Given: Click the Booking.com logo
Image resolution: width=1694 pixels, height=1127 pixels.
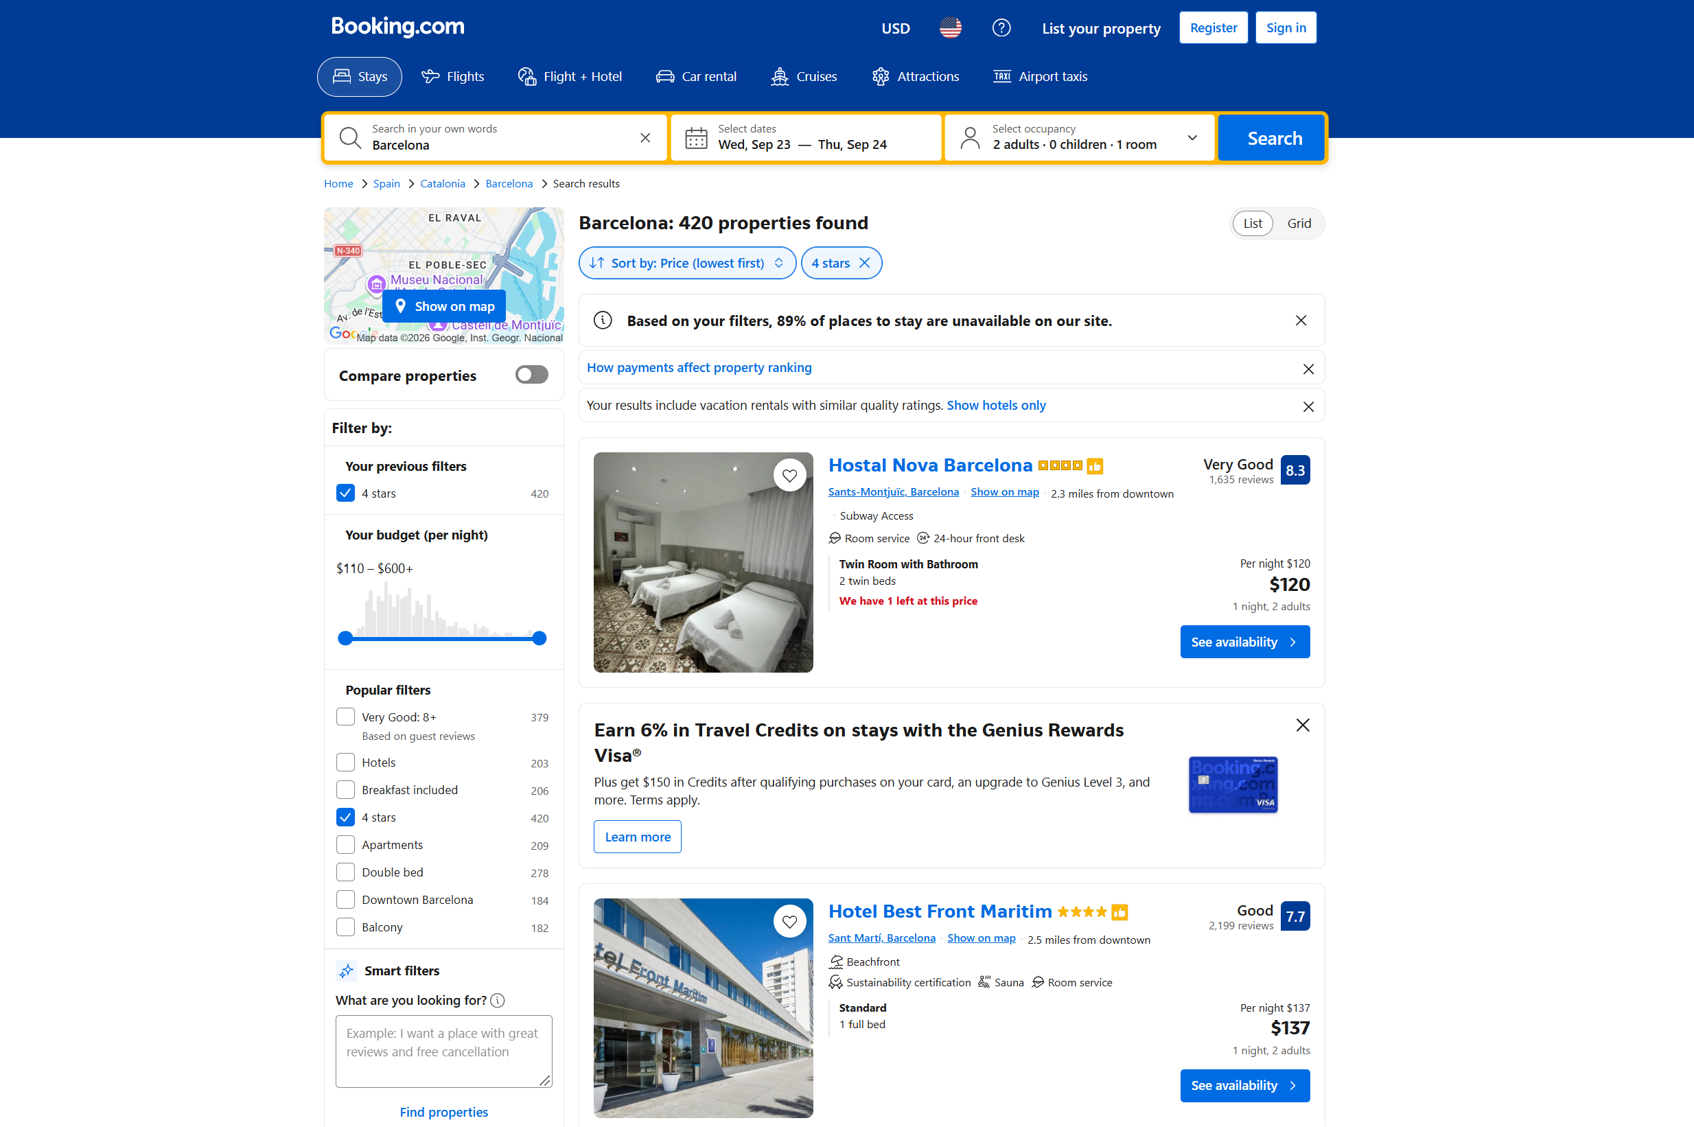Looking at the screenshot, I should (397, 27).
